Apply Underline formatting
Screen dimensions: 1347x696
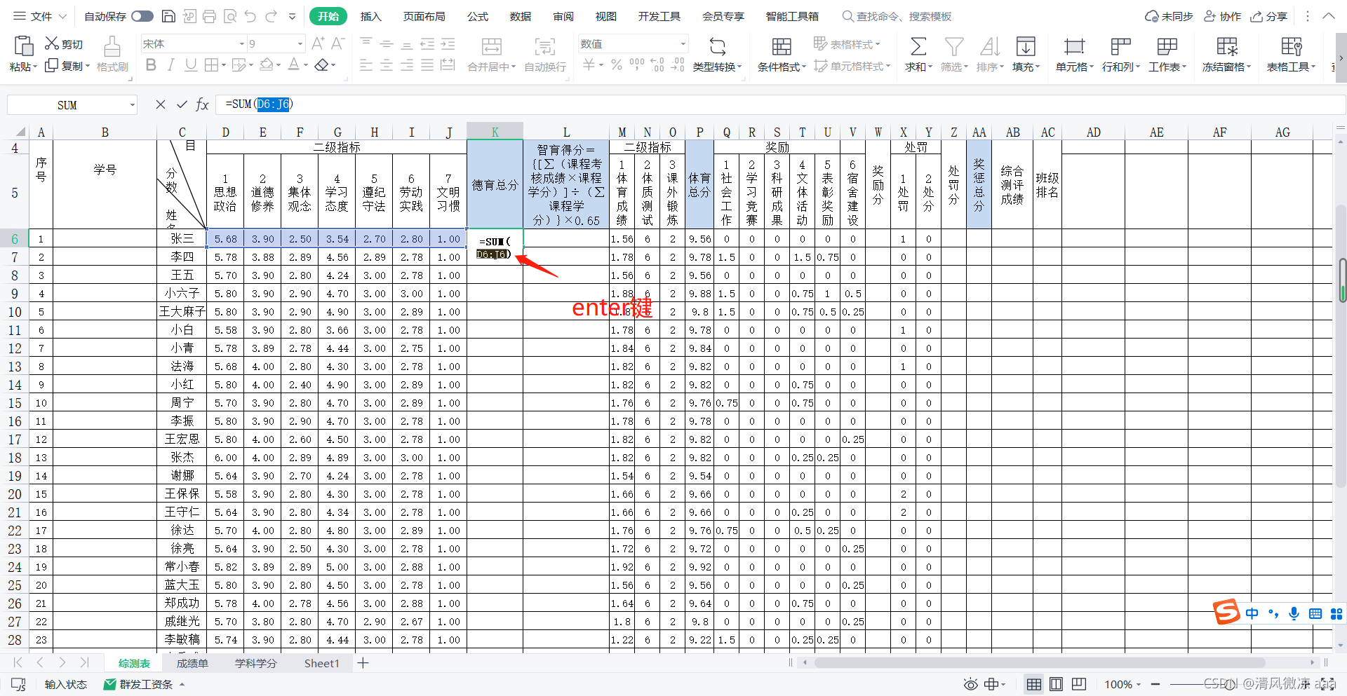click(x=191, y=65)
